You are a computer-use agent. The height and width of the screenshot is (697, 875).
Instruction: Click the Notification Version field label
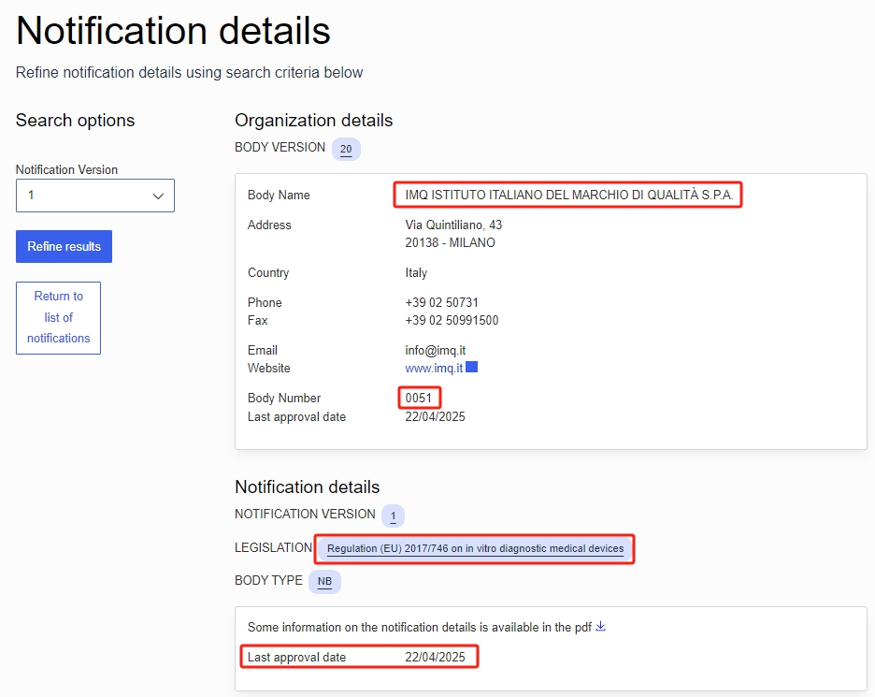67,169
